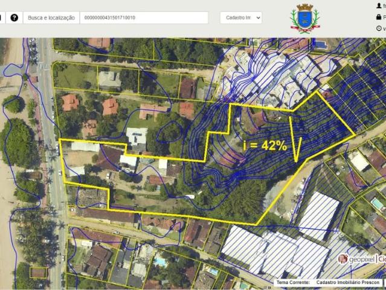Viewport: 386px width, 290px height.
Task: Open the geopixel logo link
Action: 362,259
